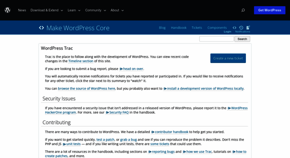Viewport: 290px width, 158px height.
Task: Follow the grab a bug link
Action: (x=128, y=139)
